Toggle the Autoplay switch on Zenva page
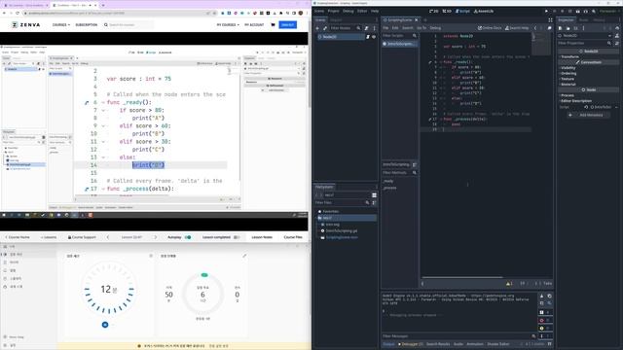The image size is (623, 350). click(188, 237)
